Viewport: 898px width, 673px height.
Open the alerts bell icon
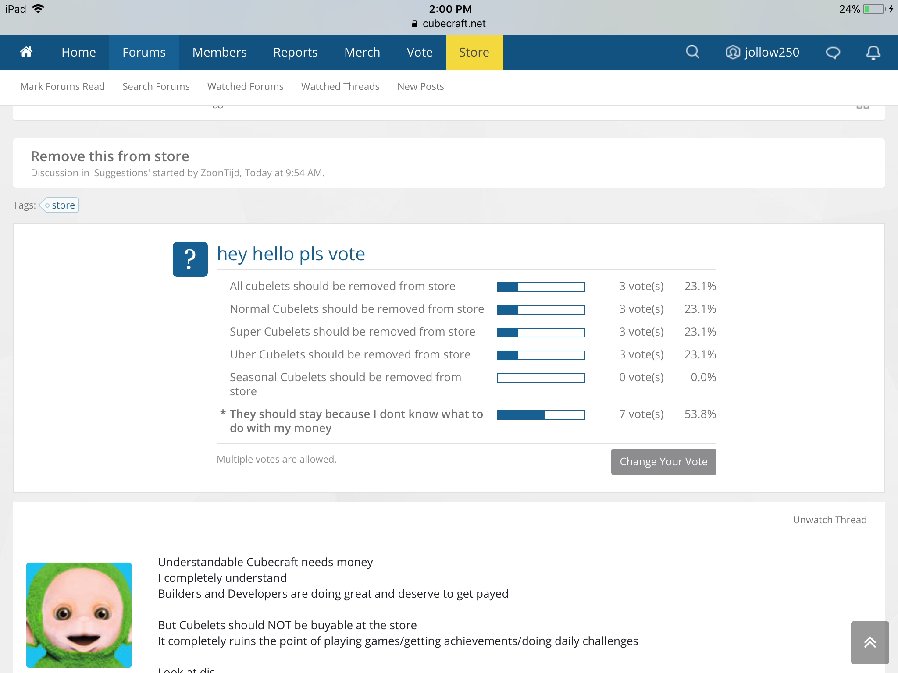(x=873, y=53)
